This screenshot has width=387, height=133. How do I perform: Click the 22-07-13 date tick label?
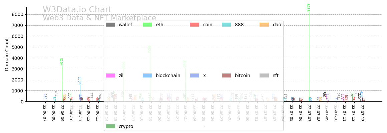click(362, 113)
